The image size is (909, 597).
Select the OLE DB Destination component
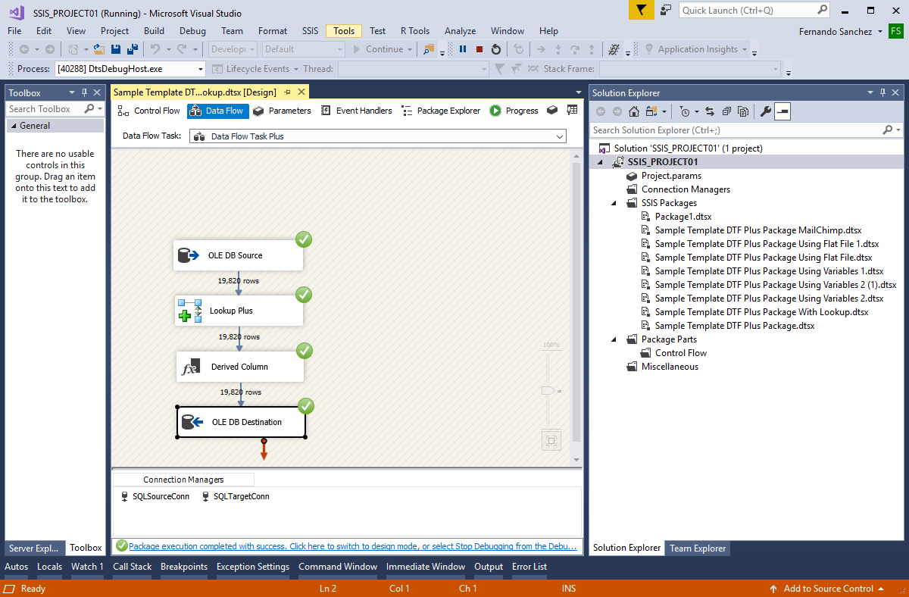click(241, 422)
